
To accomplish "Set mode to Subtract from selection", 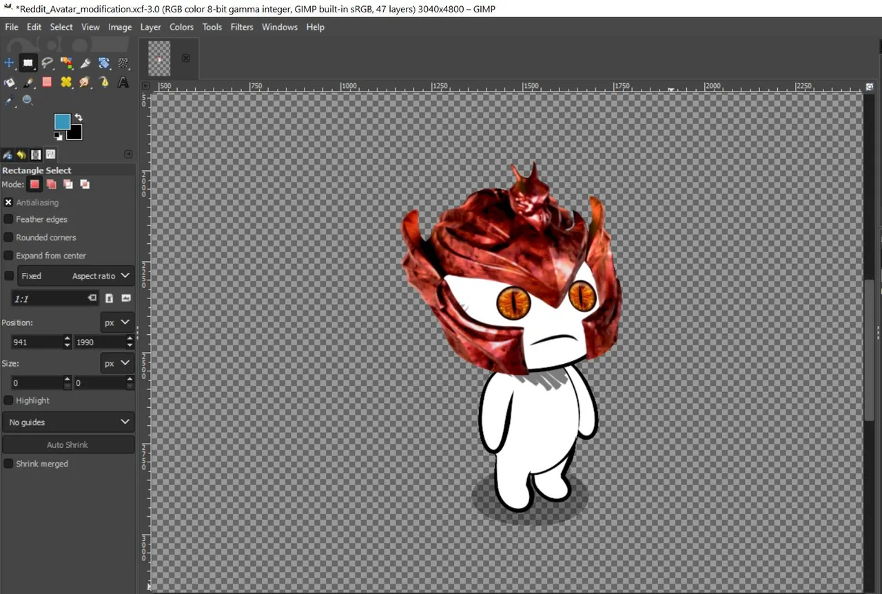I will pyautogui.click(x=68, y=184).
